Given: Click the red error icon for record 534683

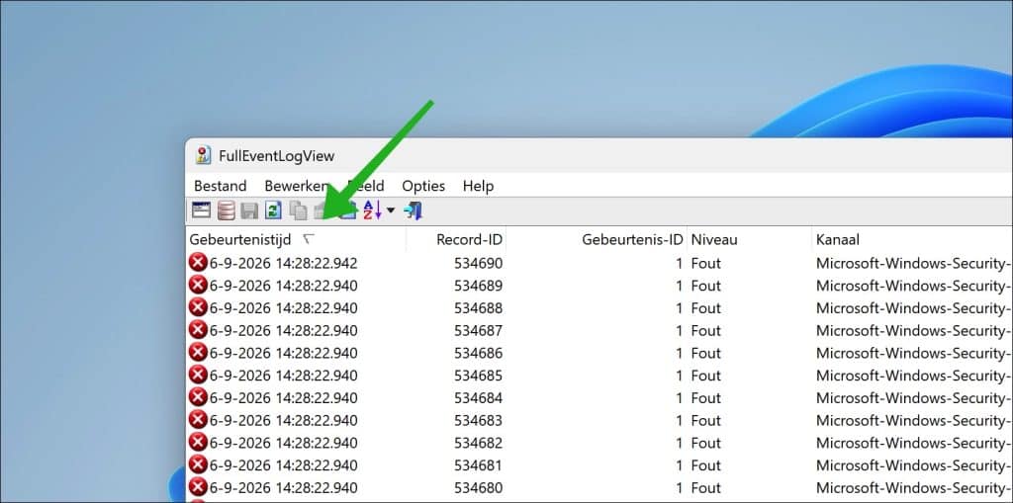Looking at the screenshot, I should coord(198,420).
